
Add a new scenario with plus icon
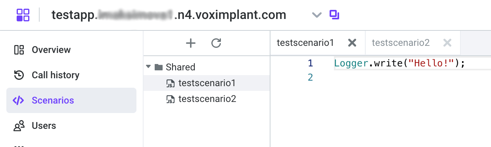tap(191, 43)
